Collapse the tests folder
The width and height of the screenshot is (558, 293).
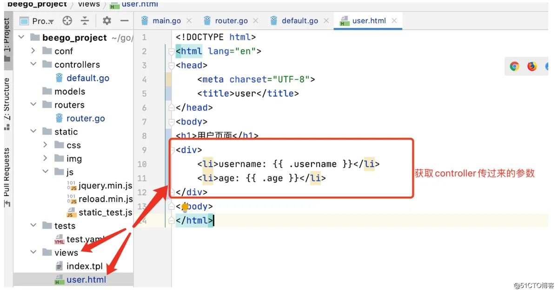[x=33, y=226]
